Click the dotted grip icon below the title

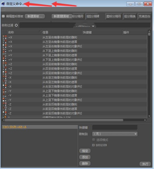coord(3,9)
